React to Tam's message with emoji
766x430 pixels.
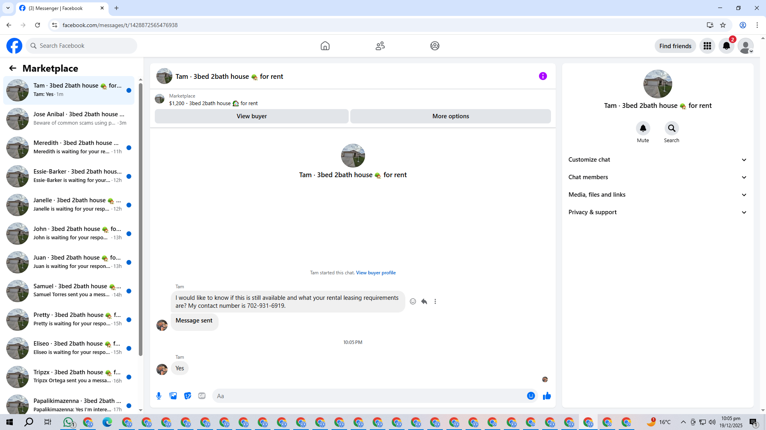(x=413, y=301)
